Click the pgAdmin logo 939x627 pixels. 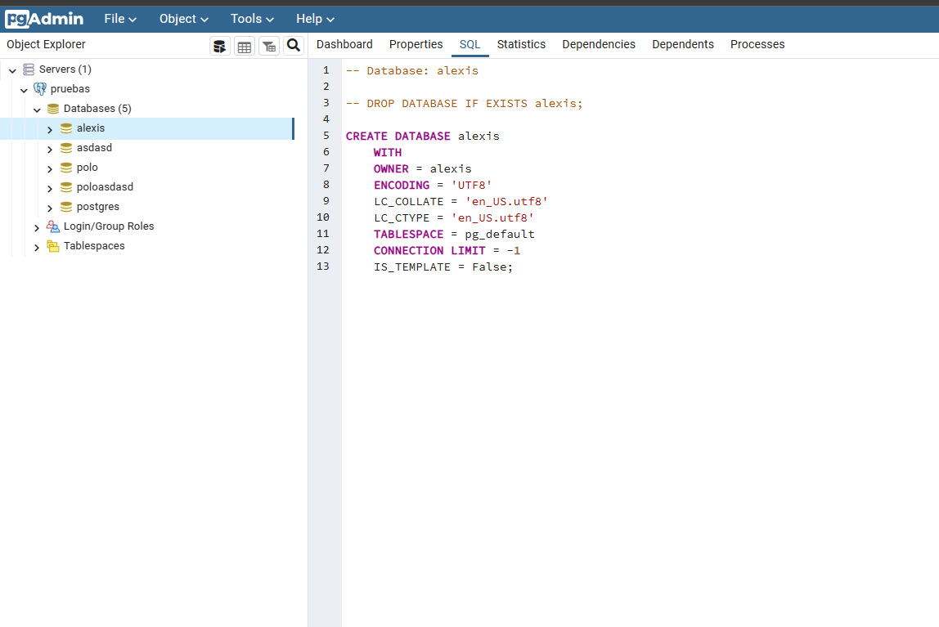coord(44,19)
